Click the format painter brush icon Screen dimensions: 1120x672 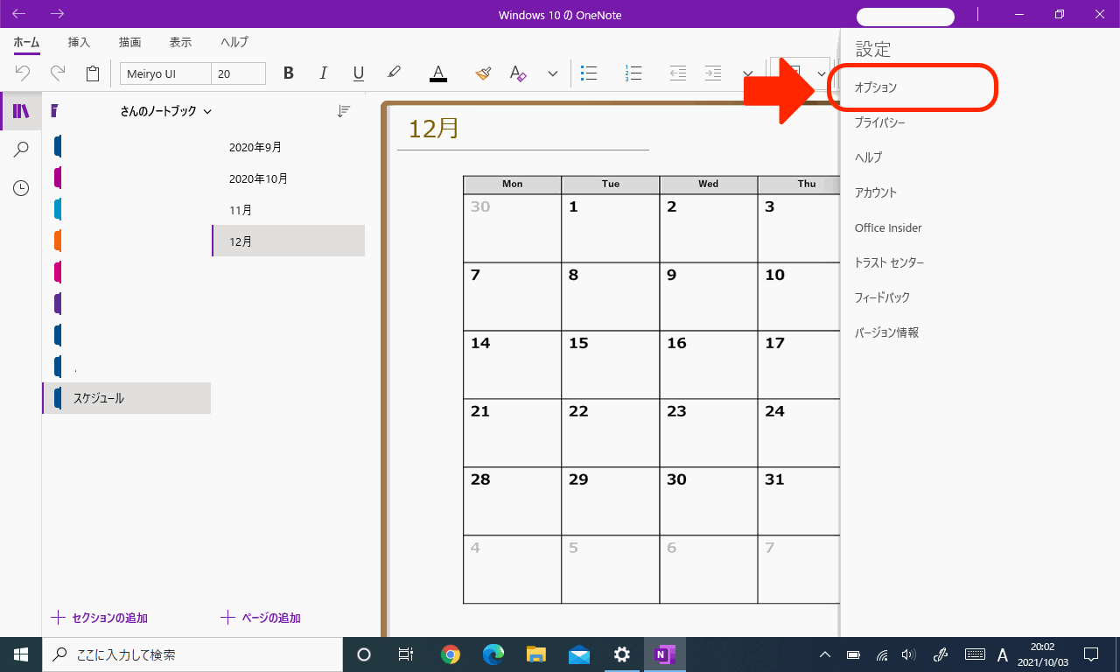click(483, 73)
